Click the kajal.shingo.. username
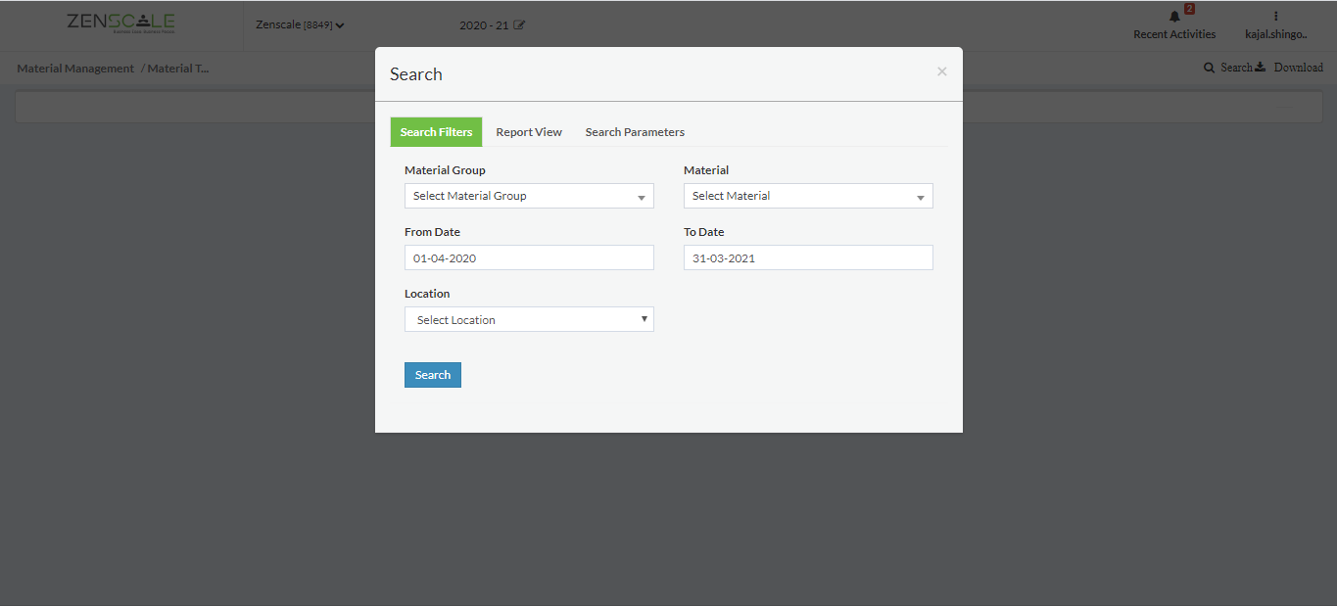Viewport: 1337px width, 606px height. click(1275, 34)
